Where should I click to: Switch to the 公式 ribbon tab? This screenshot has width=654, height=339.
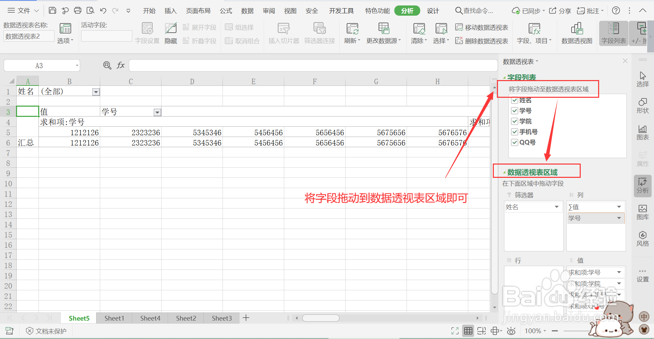226,11
